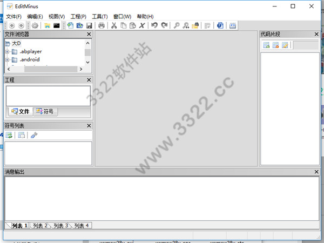Open the 视图(V) menu

pos(57,17)
